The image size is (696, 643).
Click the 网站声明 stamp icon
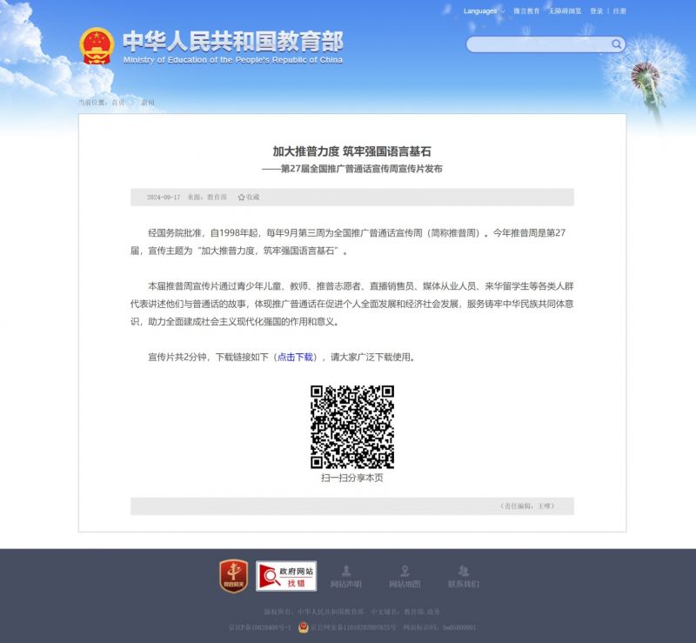click(346, 570)
